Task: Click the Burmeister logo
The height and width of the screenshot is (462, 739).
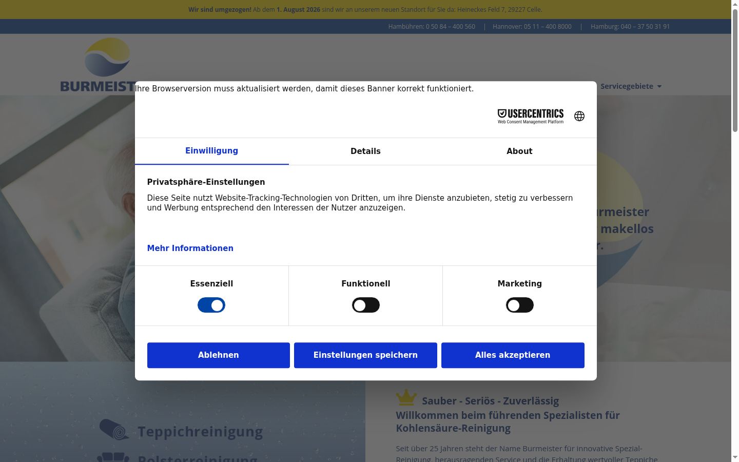Action: coord(98,65)
